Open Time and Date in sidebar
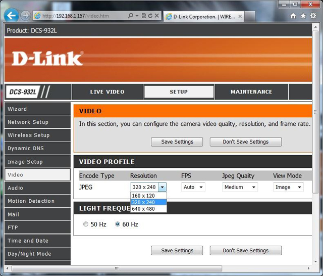323x276 pixels. [x=37, y=241]
